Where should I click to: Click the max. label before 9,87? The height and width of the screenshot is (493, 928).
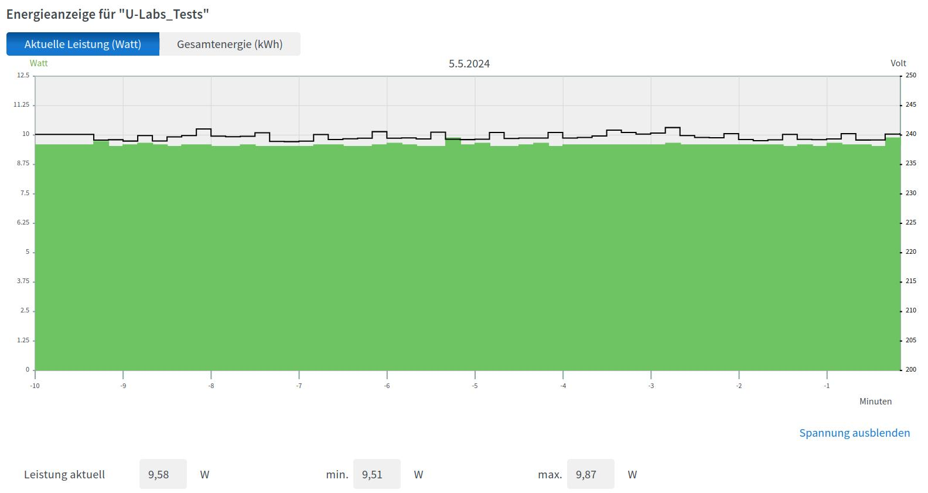(x=550, y=474)
